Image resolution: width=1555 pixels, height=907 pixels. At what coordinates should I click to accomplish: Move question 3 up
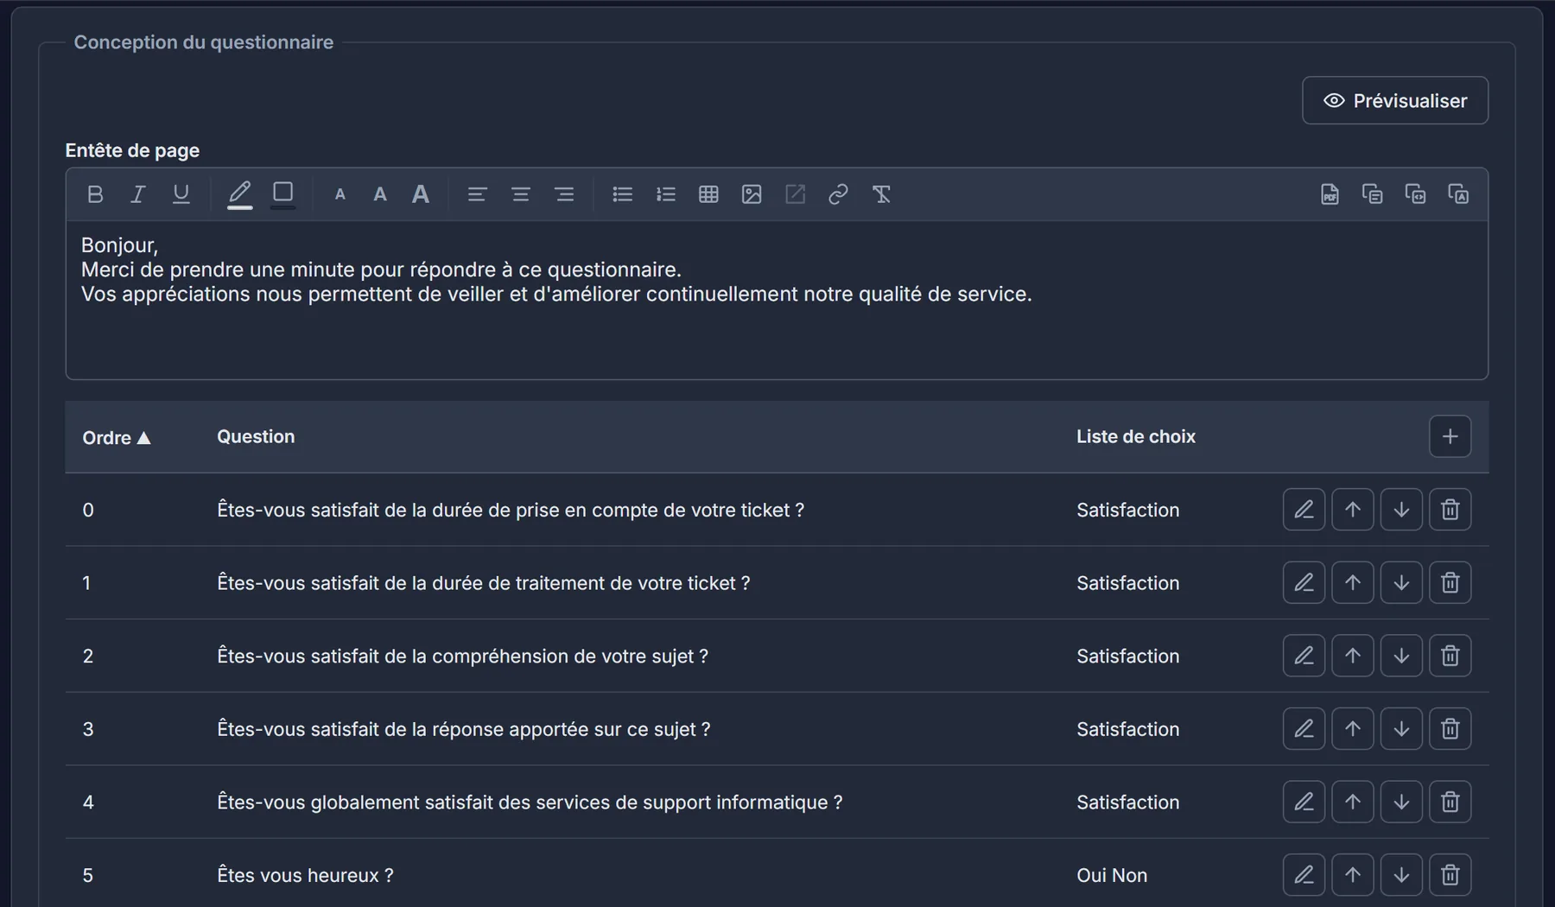[1352, 729]
